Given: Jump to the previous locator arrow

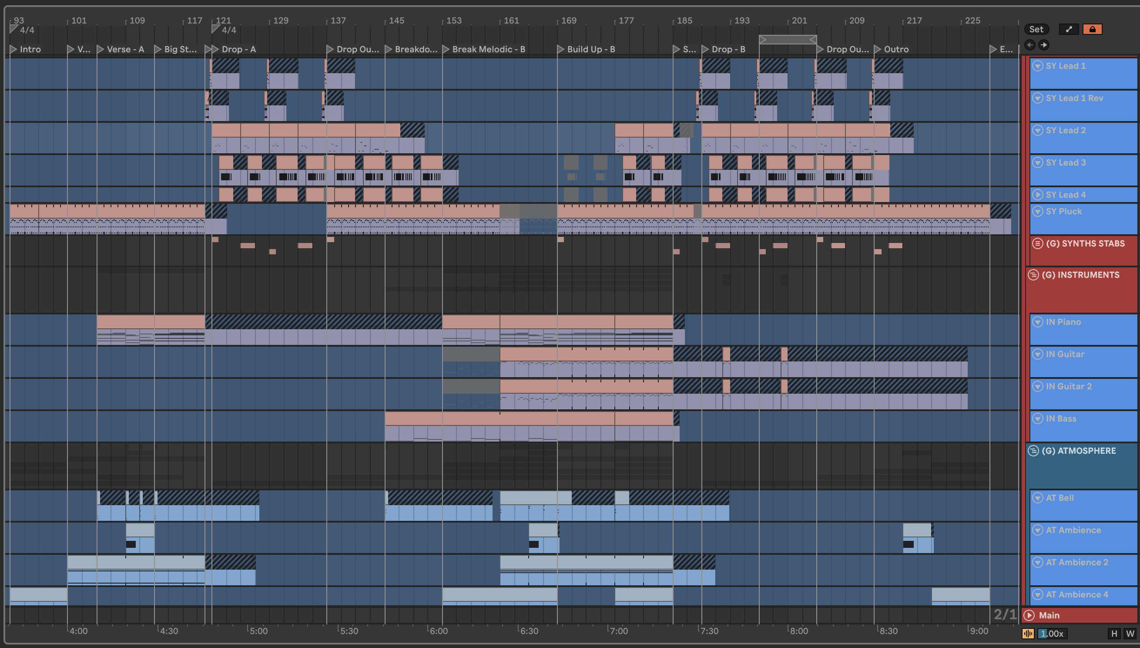Looking at the screenshot, I should point(1030,45).
